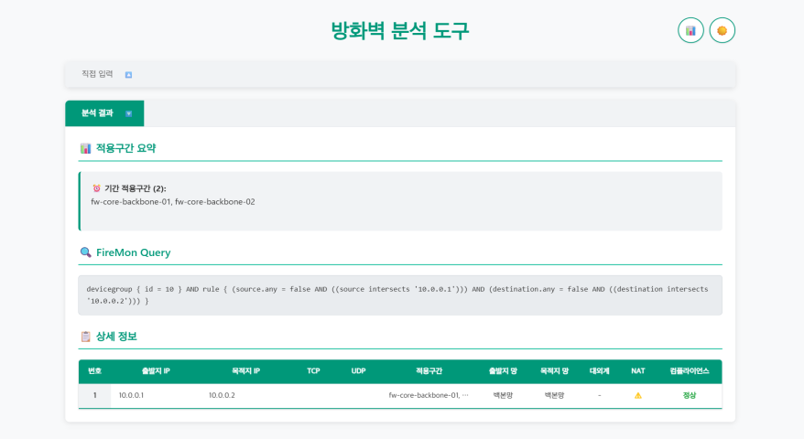The image size is (804, 439).
Task: Click the clipboard icon beside 상세 정보
Action: pos(85,337)
